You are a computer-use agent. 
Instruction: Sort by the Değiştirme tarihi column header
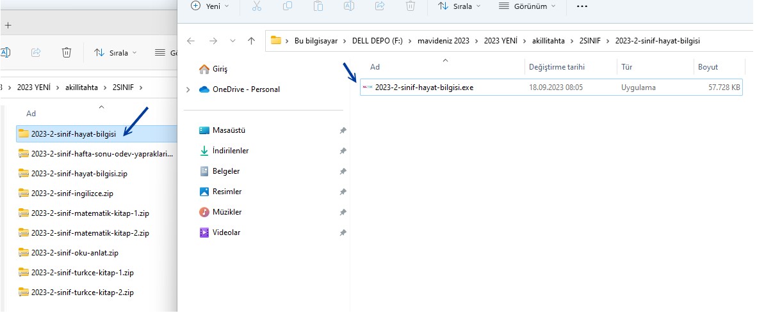point(557,67)
